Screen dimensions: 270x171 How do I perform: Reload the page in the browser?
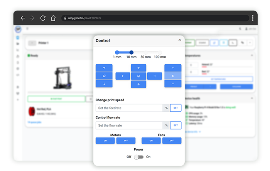[x=43, y=18]
